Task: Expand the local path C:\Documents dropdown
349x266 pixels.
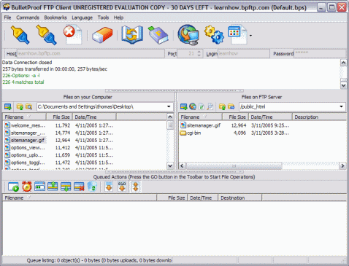Action: coord(169,106)
